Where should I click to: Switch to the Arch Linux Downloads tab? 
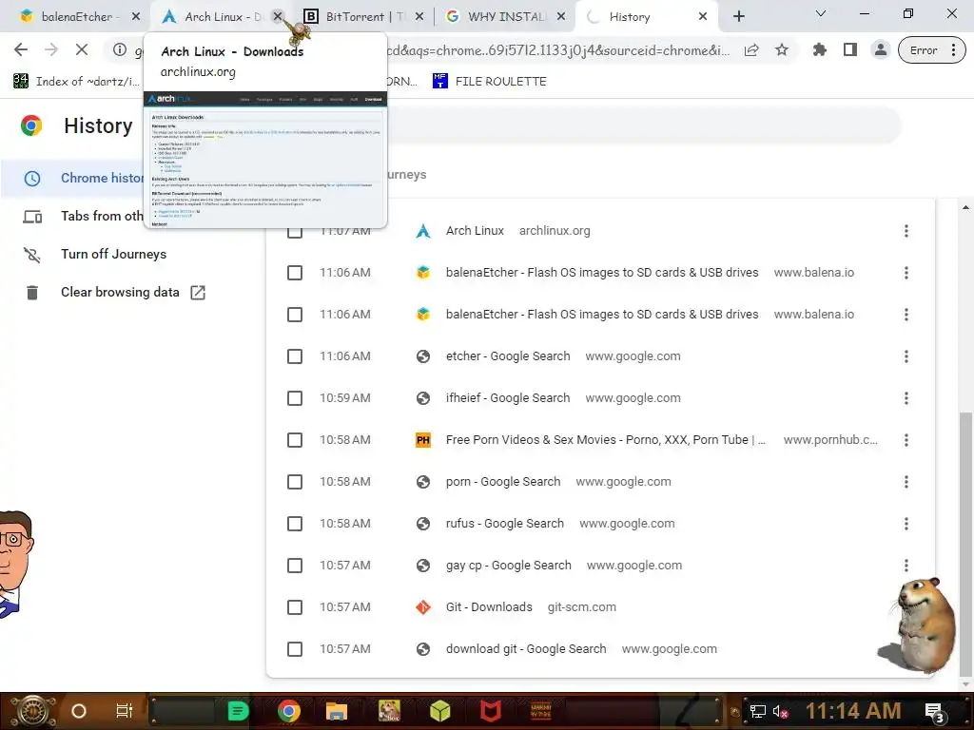[214, 17]
